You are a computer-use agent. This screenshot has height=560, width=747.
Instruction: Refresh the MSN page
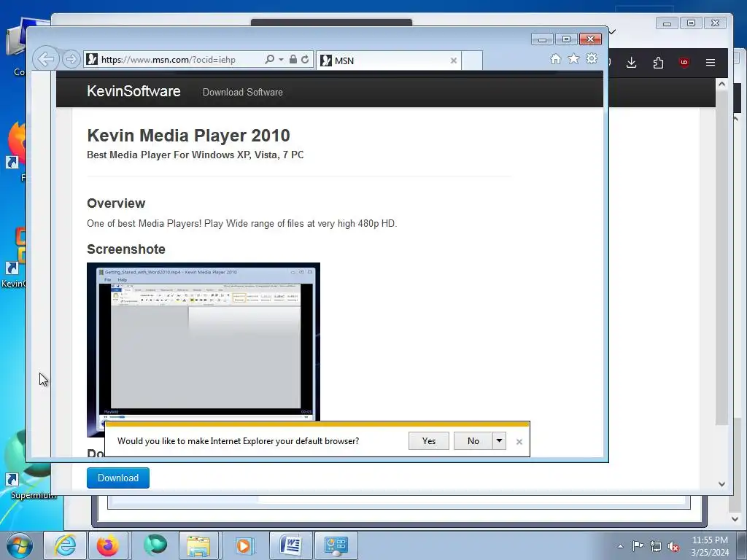point(305,60)
